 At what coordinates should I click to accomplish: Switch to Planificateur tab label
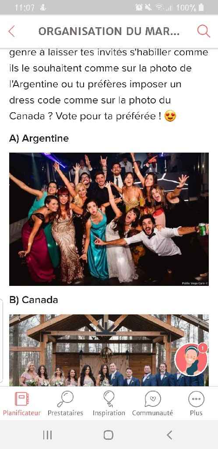(22, 413)
